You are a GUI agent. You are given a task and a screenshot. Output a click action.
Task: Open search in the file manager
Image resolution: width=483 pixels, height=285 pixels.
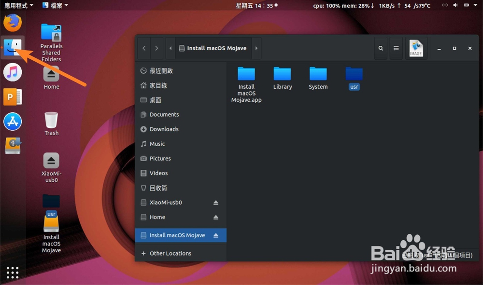click(x=381, y=48)
